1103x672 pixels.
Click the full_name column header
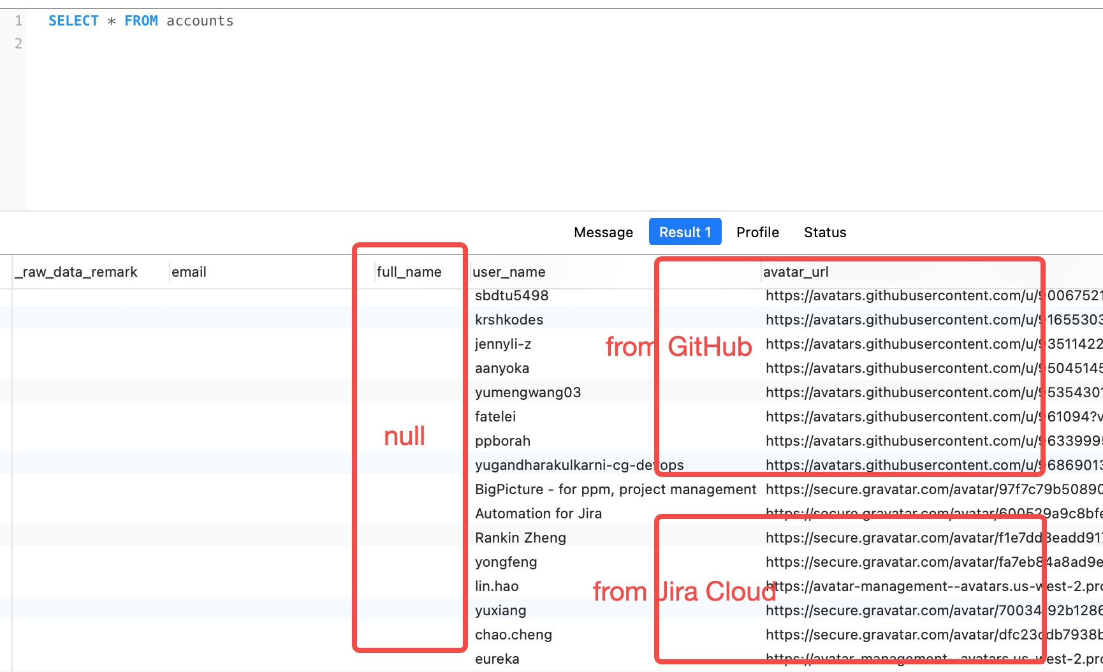pyautogui.click(x=407, y=271)
